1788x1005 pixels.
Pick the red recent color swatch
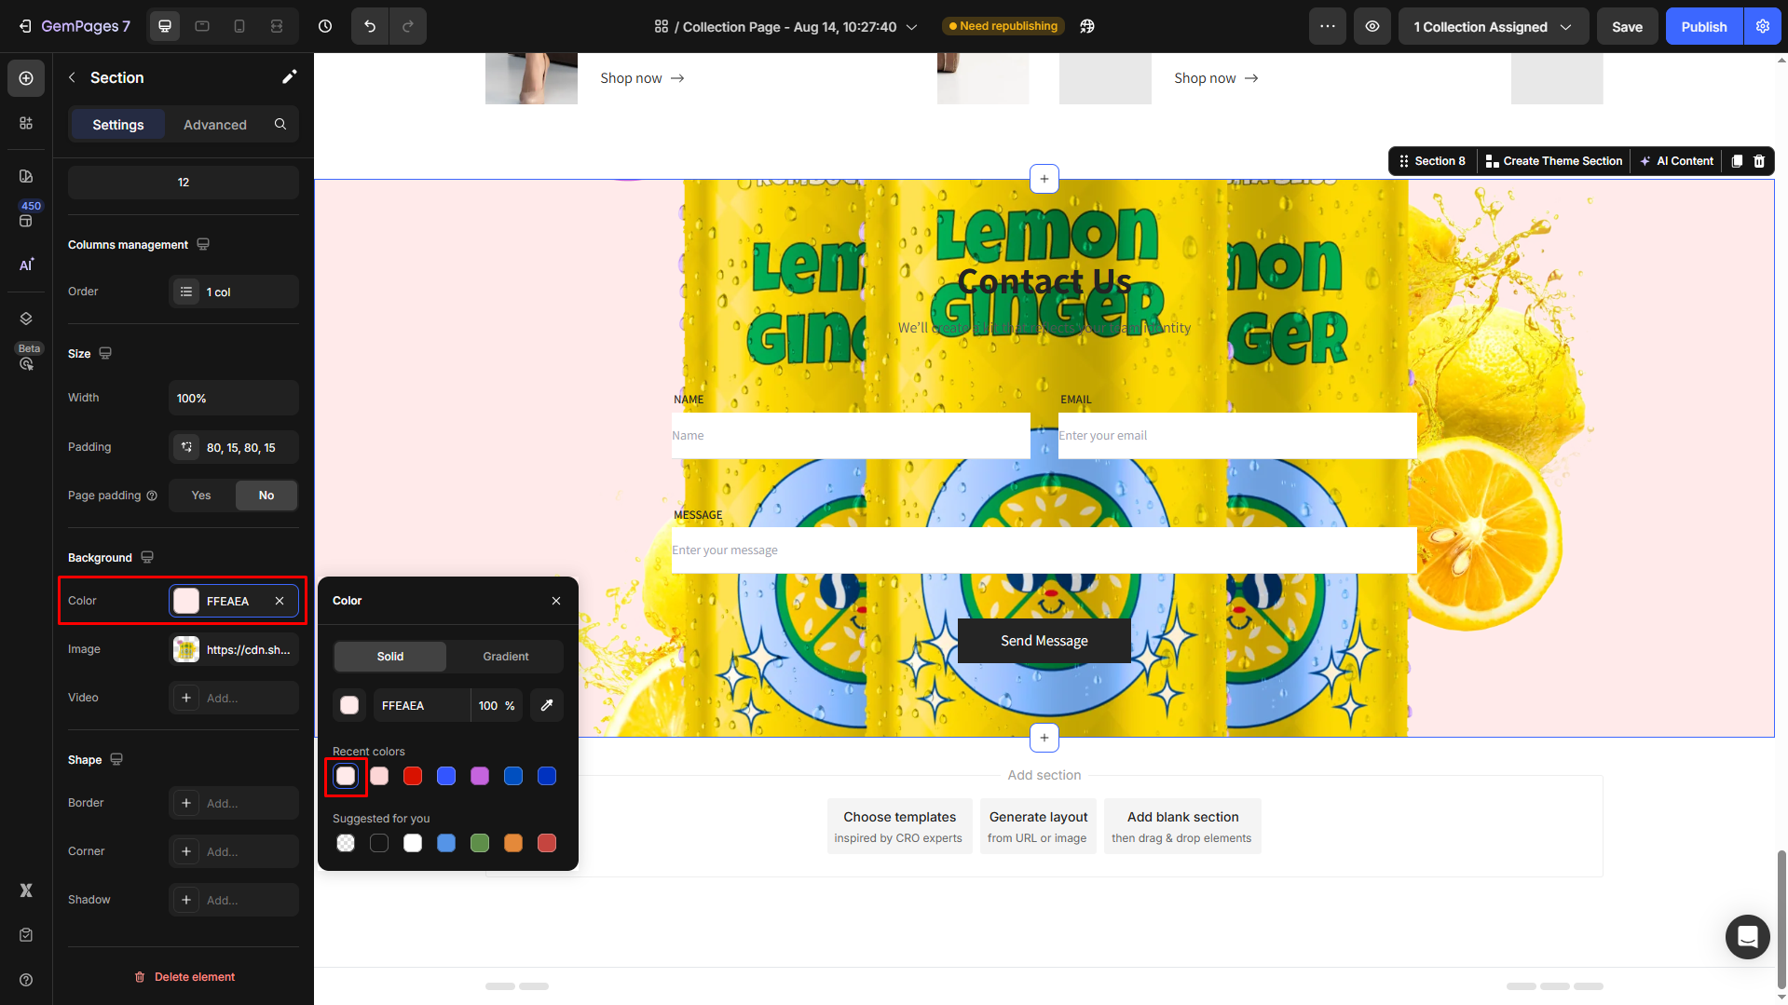pyautogui.click(x=413, y=776)
